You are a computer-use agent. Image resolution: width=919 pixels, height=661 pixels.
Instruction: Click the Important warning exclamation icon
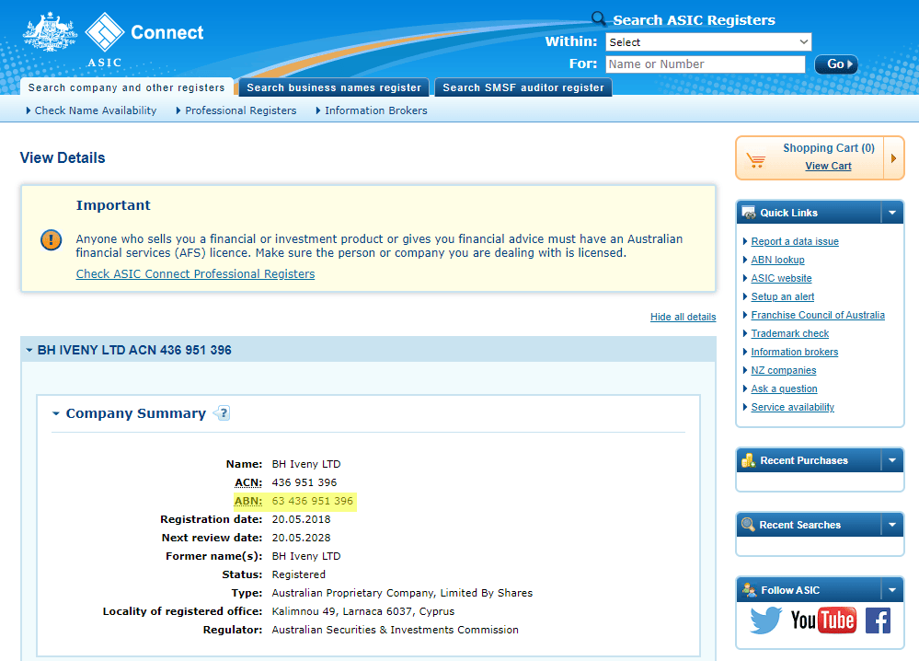pyautogui.click(x=51, y=240)
